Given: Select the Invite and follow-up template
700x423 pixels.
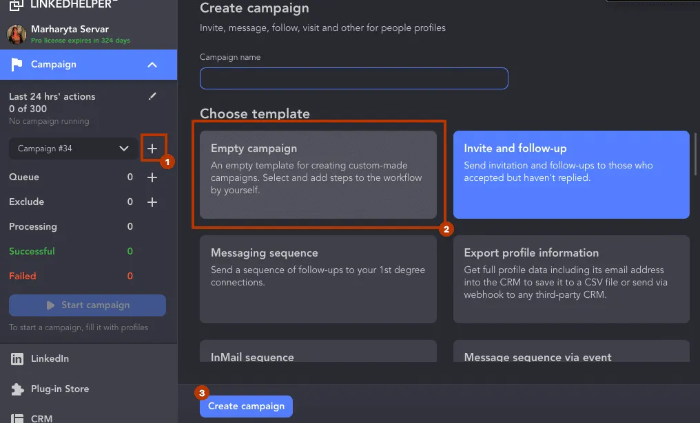Looking at the screenshot, I should [x=571, y=175].
